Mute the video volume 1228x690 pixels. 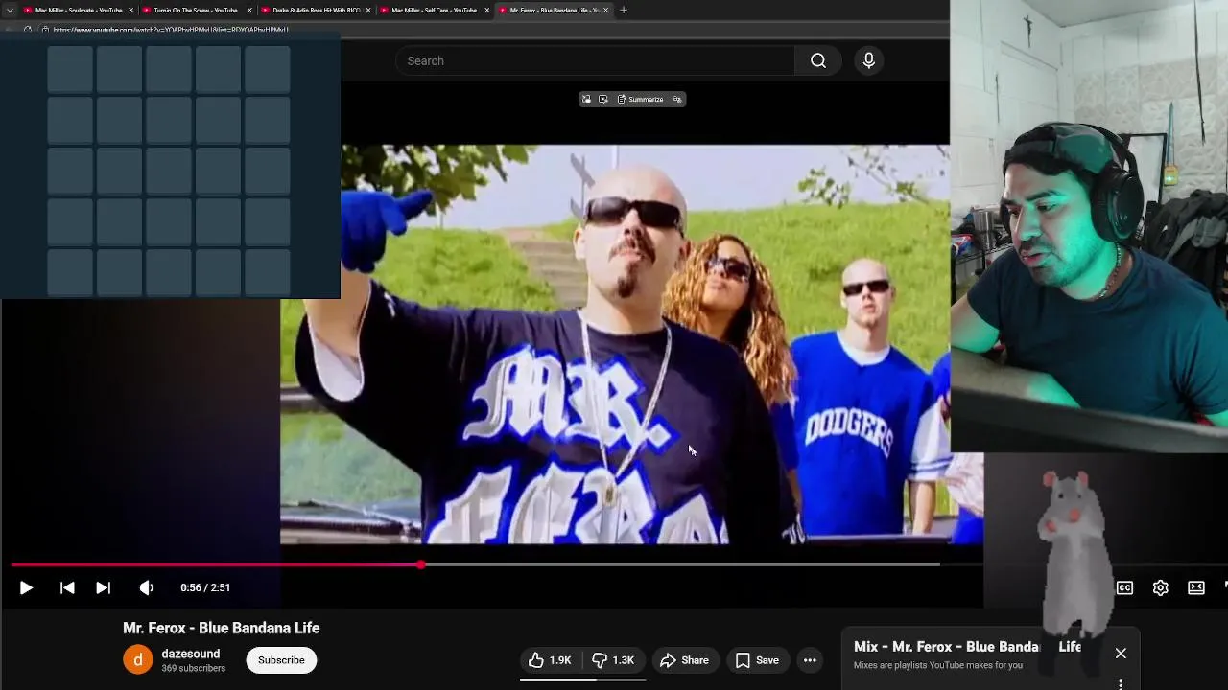coord(146,587)
